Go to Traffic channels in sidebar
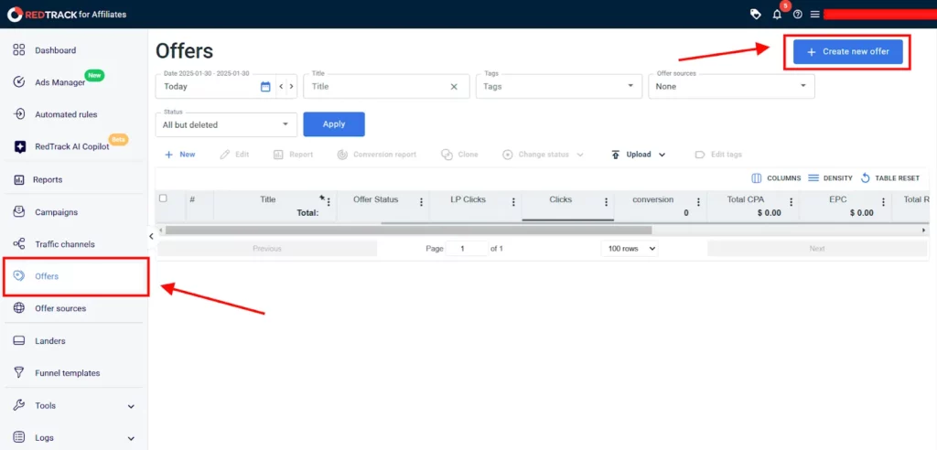Screen dimensions: 937x450 point(64,244)
